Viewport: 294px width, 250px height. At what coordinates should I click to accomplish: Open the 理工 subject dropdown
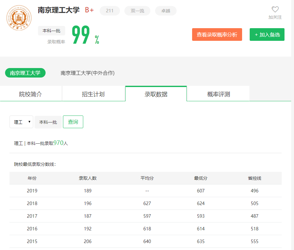click(x=22, y=122)
